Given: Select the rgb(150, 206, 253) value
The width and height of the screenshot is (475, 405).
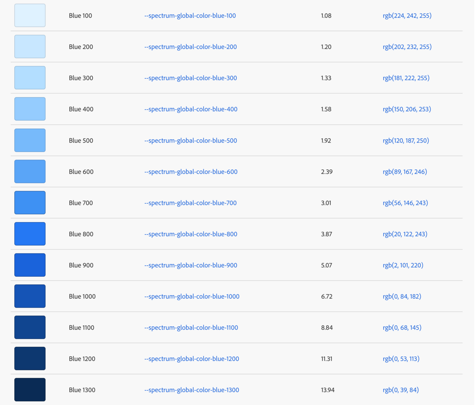Looking at the screenshot, I should click(x=407, y=109).
